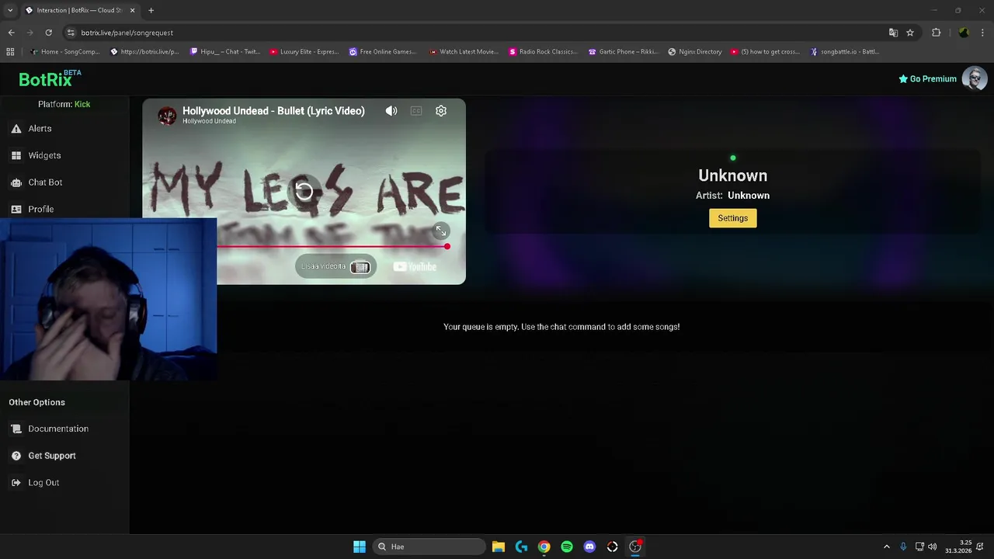Screen dimensions: 994x559
Task: Open the songbattle.io bookmark
Action: tap(845, 52)
